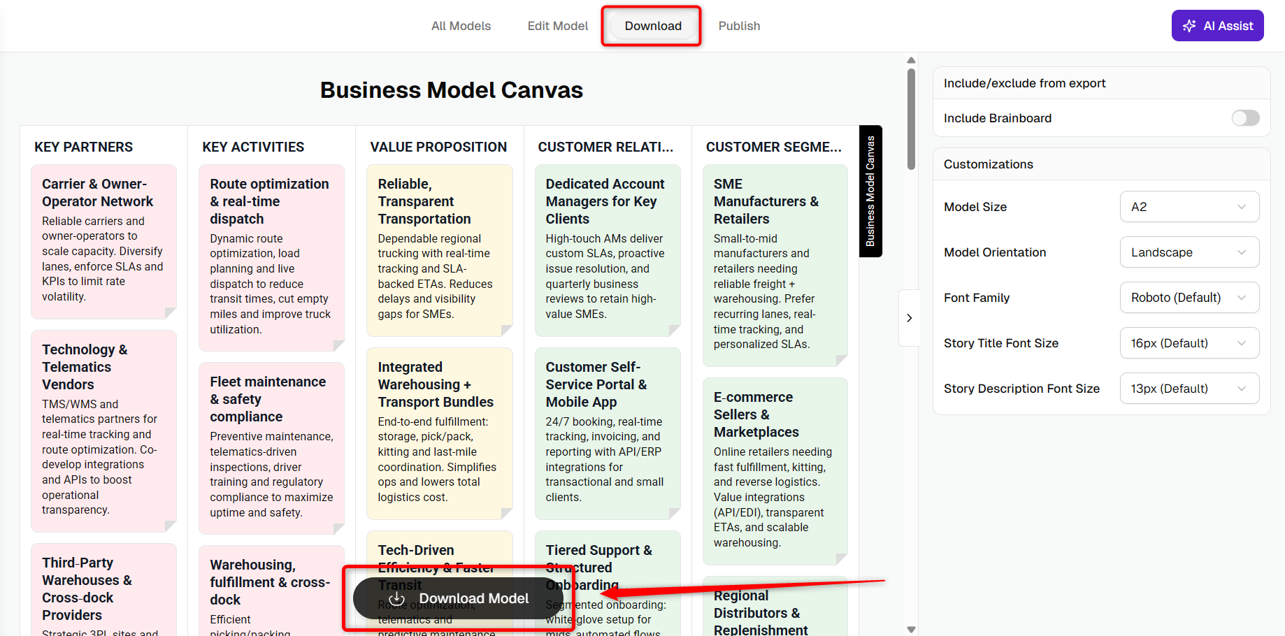Screen dimensions: 1285x636
Task: Select the Reliable, Transparent Transportation card
Action: pyautogui.click(x=439, y=250)
